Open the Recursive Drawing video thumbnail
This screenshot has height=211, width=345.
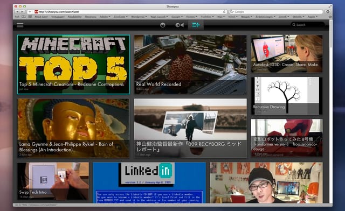[287, 96]
